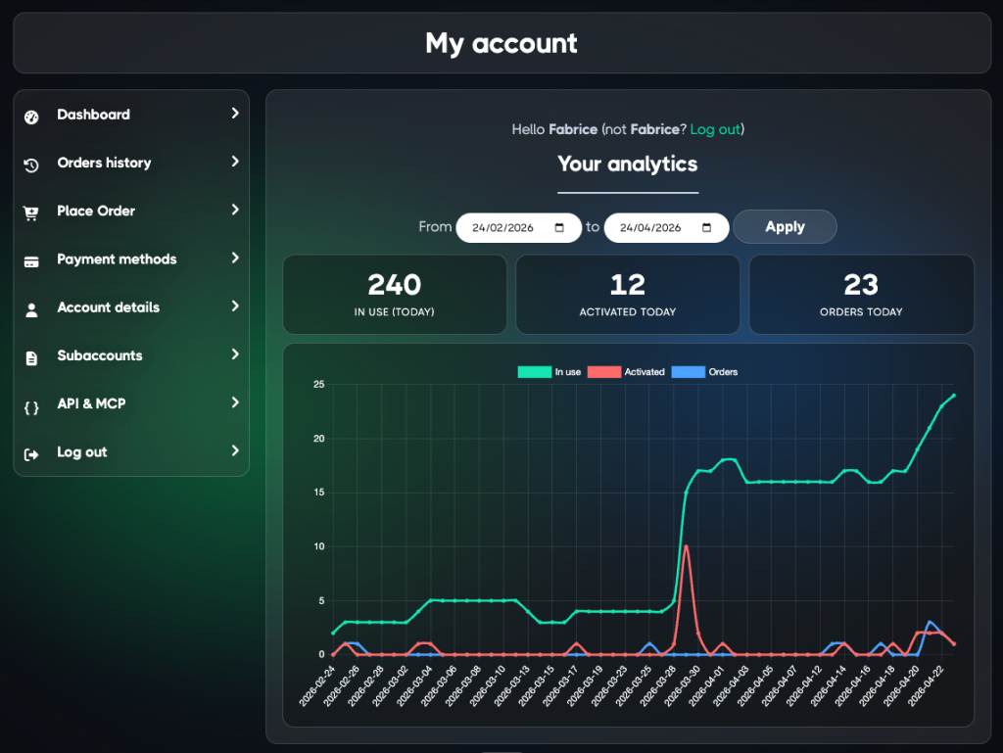
Task: Click the 12 Activated Today card
Action: [x=628, y=295]
